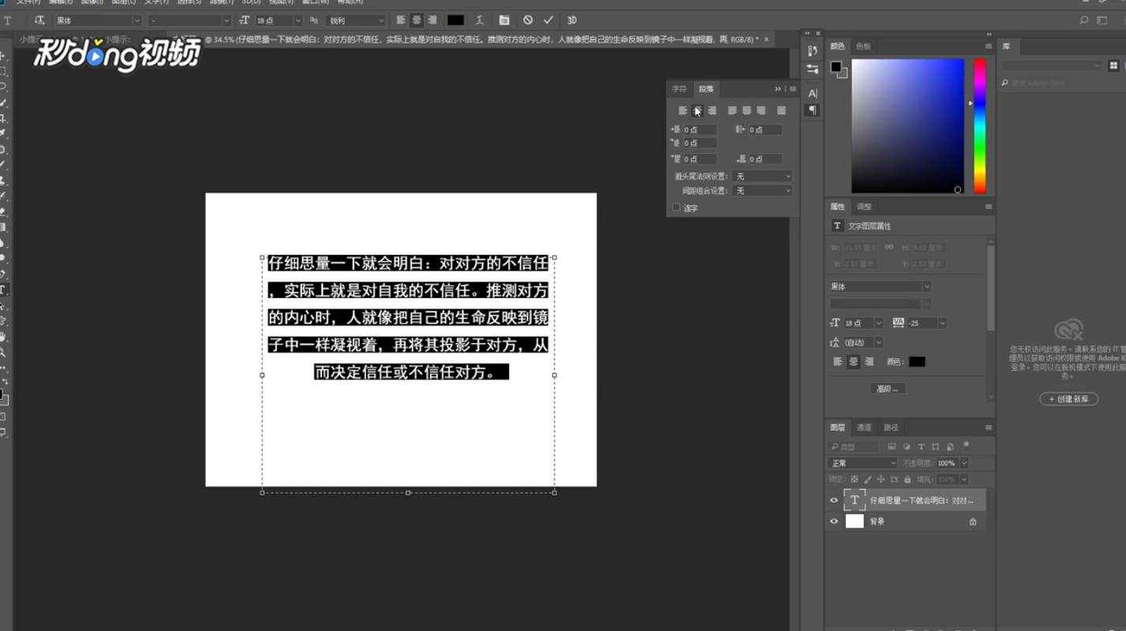Right align paragraph in 段落 panel

click(712, 110)
